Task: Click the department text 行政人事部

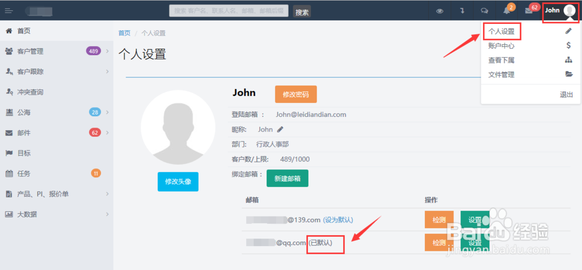Action: 272,144
